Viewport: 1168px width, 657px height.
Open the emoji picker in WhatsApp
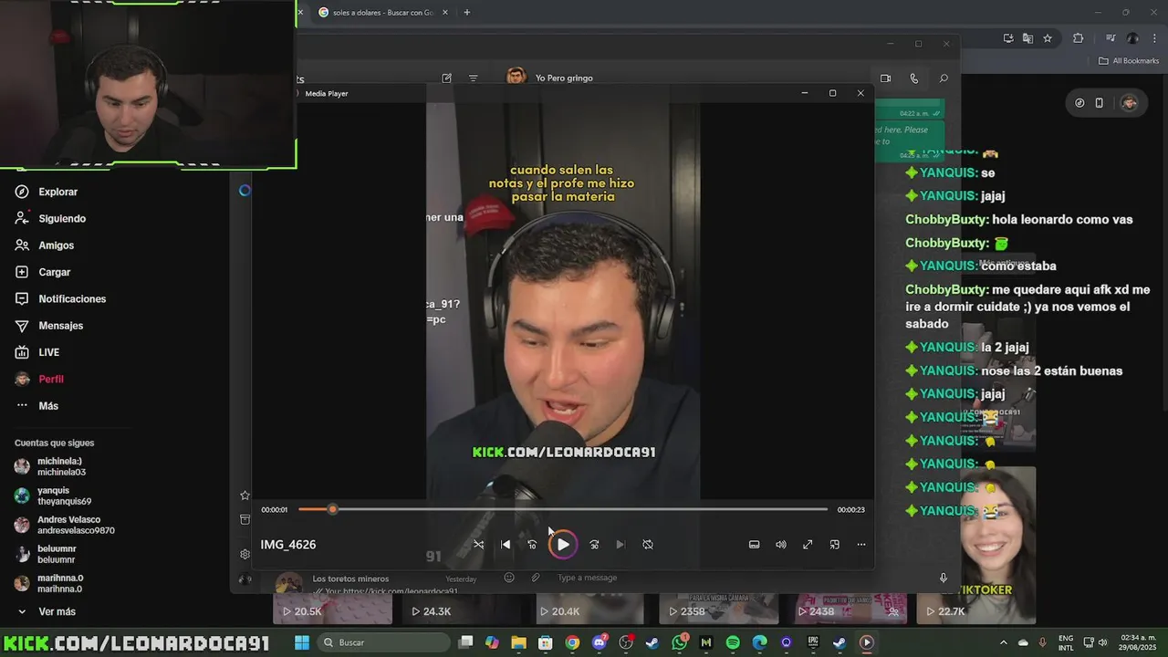(x=509, y=578)
